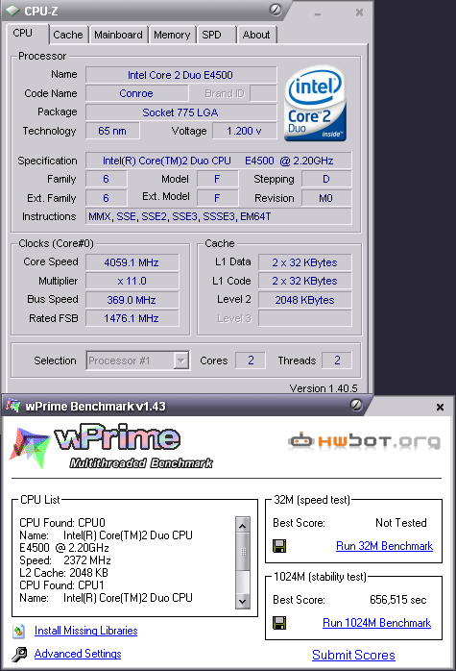Screen dimensions: 456x671
Task: Switch to the Cache tab
Action: pyautogui.click(x=68, y=35)
